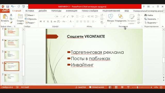This screenshot has height=93, width=165.
Task: Open the Выделить select dropdown
Action: [151, 22]
